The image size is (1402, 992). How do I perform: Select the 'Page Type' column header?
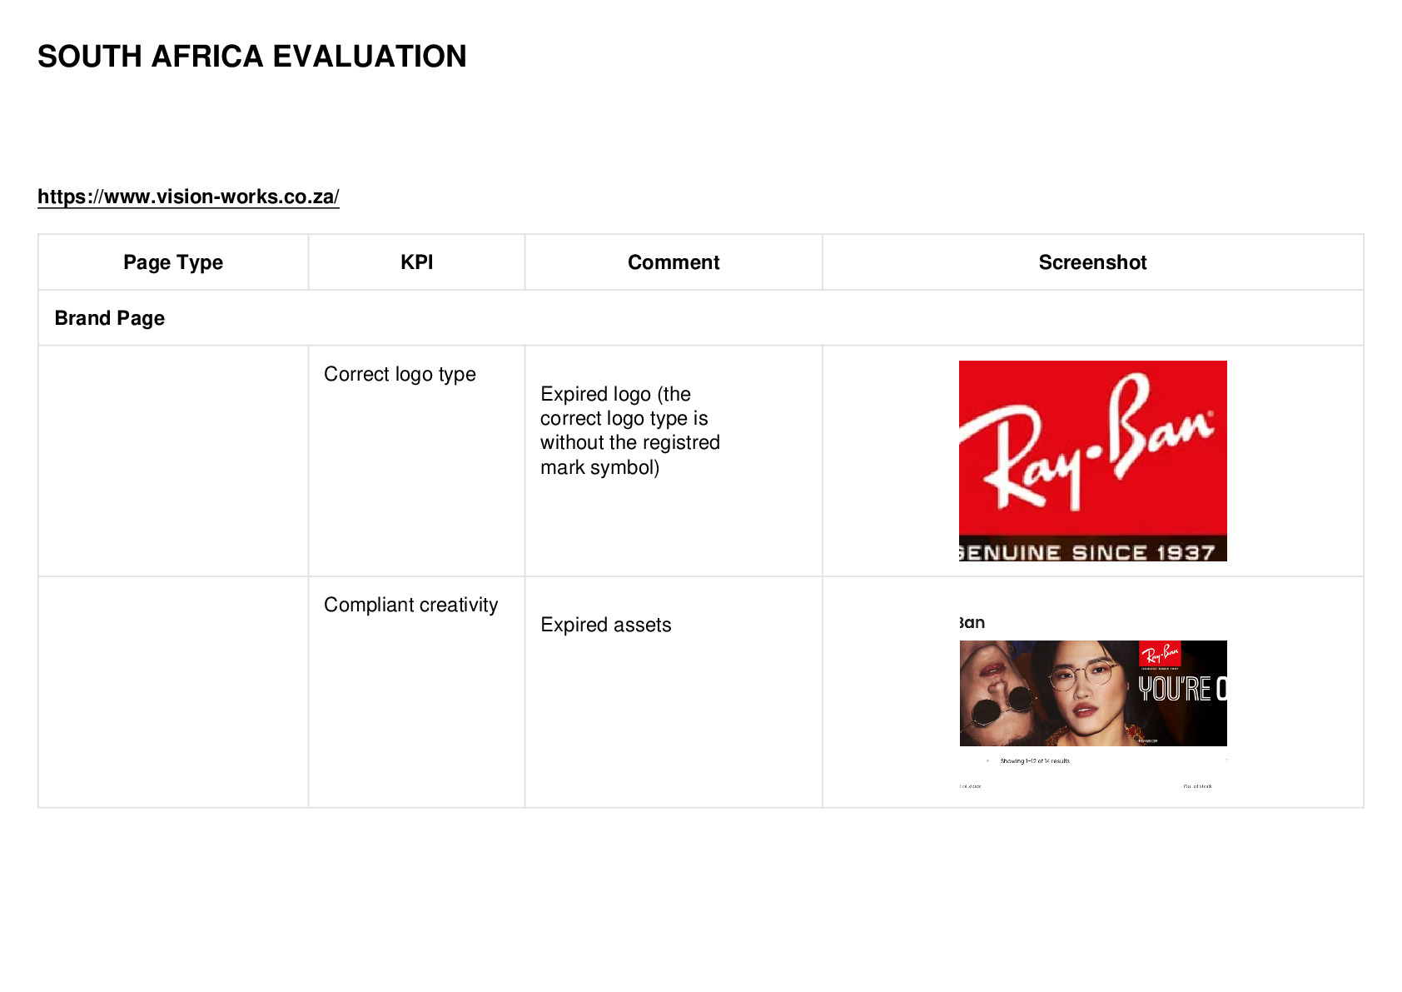tap(173, 262)
